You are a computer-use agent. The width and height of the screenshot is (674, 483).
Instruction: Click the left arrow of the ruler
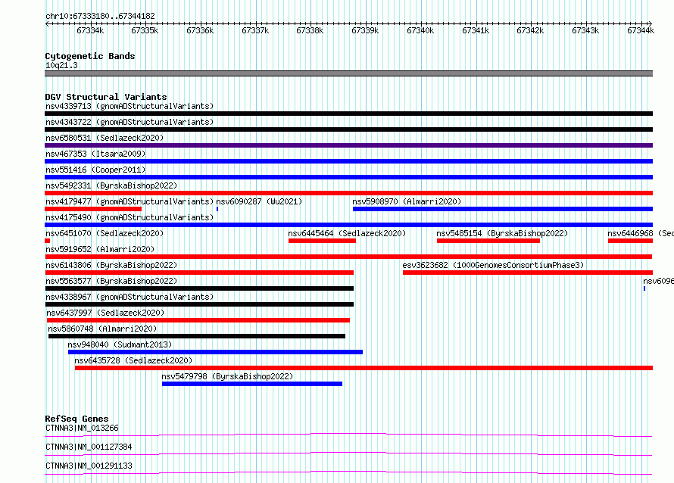point(47,23)
